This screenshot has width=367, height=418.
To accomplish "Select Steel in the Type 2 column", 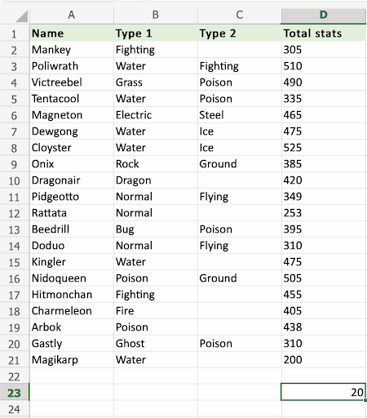I will click(x=240, y=115).
